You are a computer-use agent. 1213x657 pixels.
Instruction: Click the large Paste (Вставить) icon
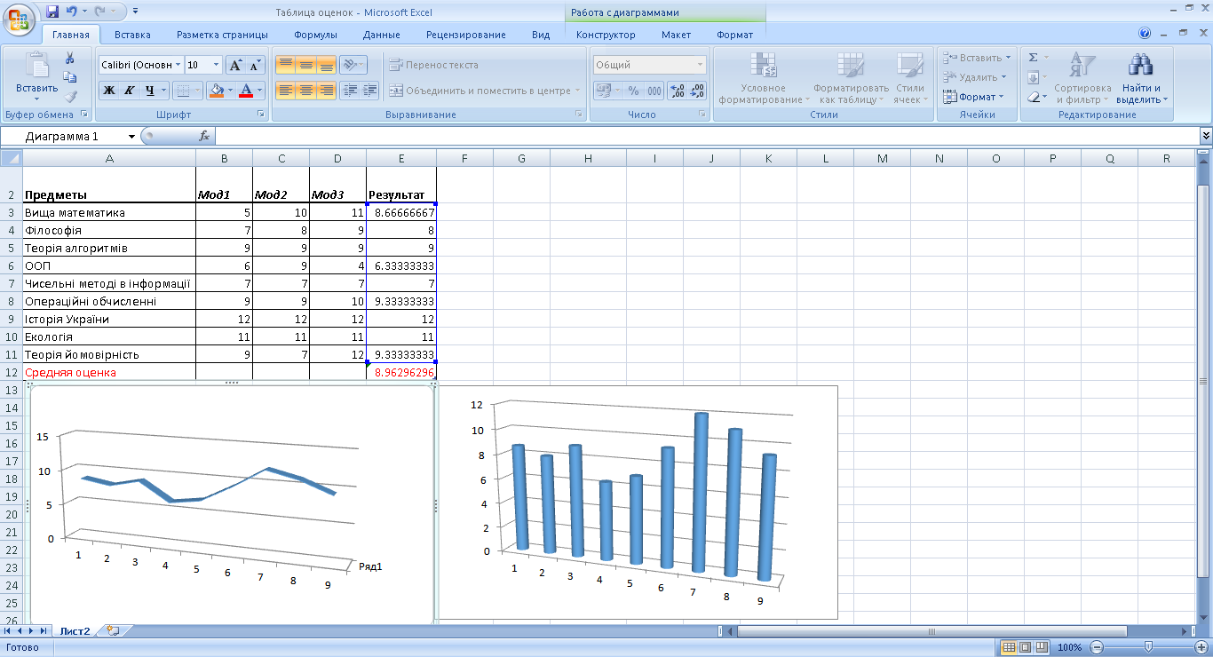pos(36,65)
